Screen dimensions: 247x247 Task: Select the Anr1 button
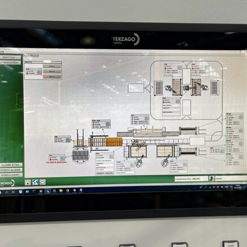pyautogui.click(x=52, y=67)
